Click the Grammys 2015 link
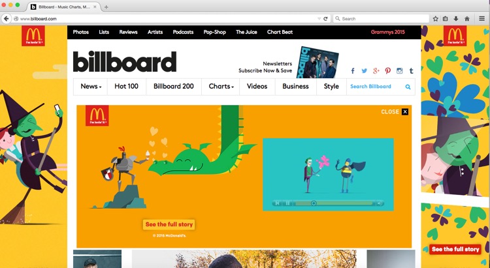Viewport: 490px width, 268px height. [387, 32]
